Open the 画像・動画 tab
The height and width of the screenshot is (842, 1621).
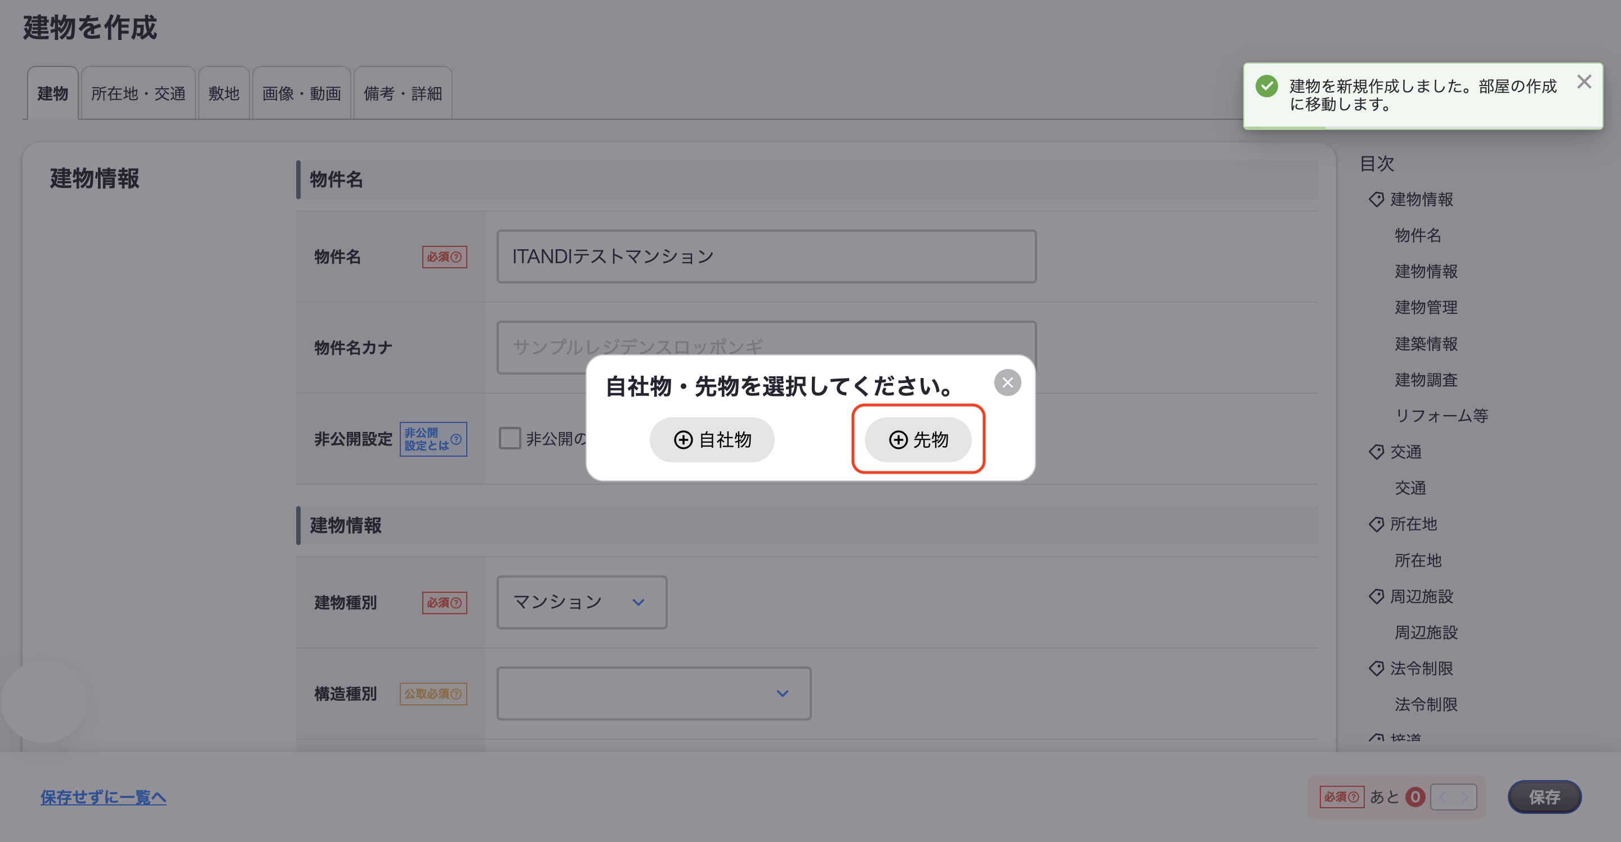pos(301,93)
